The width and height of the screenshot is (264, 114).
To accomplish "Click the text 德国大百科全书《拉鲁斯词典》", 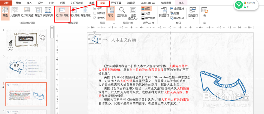I will (x=125, y=99).
